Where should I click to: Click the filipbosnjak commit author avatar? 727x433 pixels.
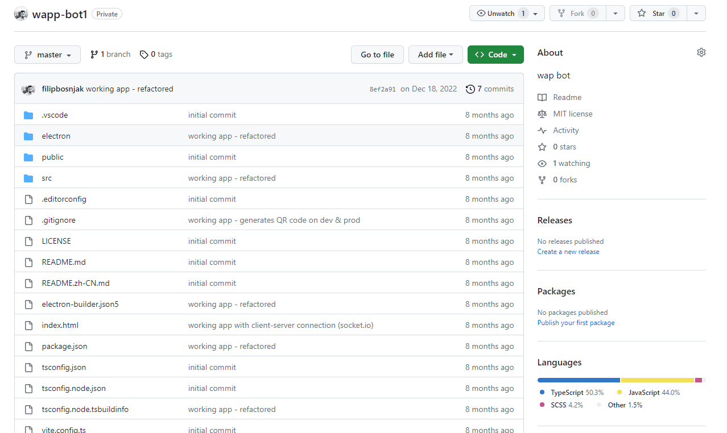tap(28, 89)
